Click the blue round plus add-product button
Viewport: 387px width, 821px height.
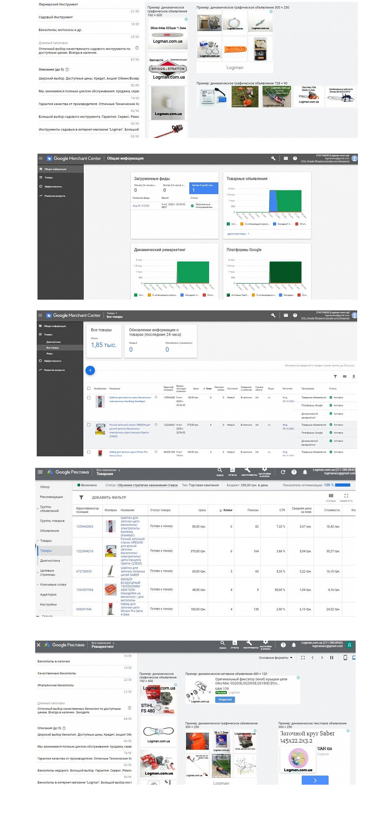click(x=90, y=370)
